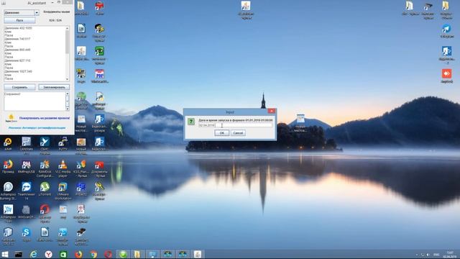Open the blue advertisement link at panel bottom
The width and height of the screenshot is (460, 259).
37,128
